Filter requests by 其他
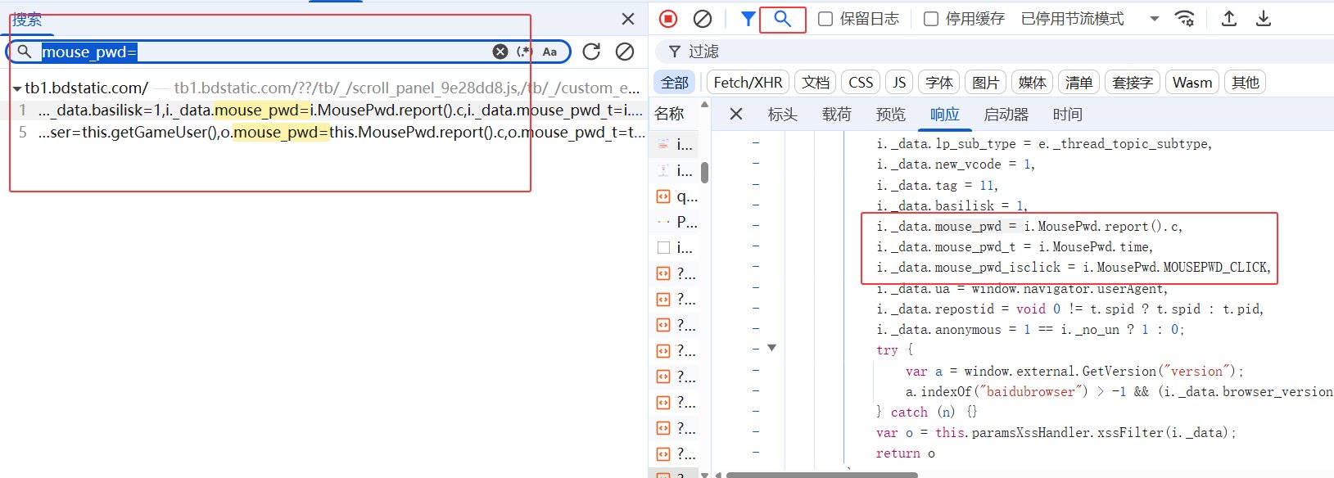This screenshot has width=1334, height=478. [1246, 83]
